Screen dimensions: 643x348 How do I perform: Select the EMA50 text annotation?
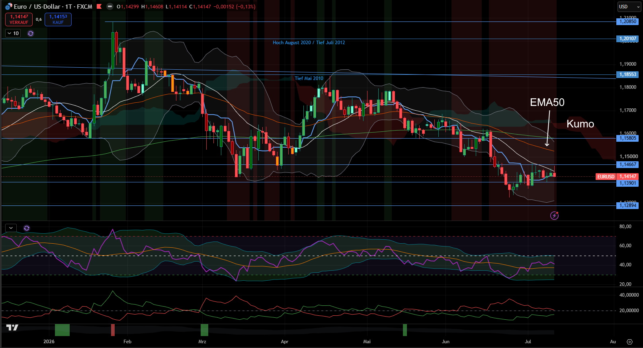click(x=547, y=102)
